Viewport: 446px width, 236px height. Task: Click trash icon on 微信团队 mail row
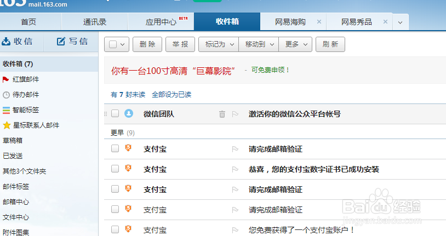222,114
